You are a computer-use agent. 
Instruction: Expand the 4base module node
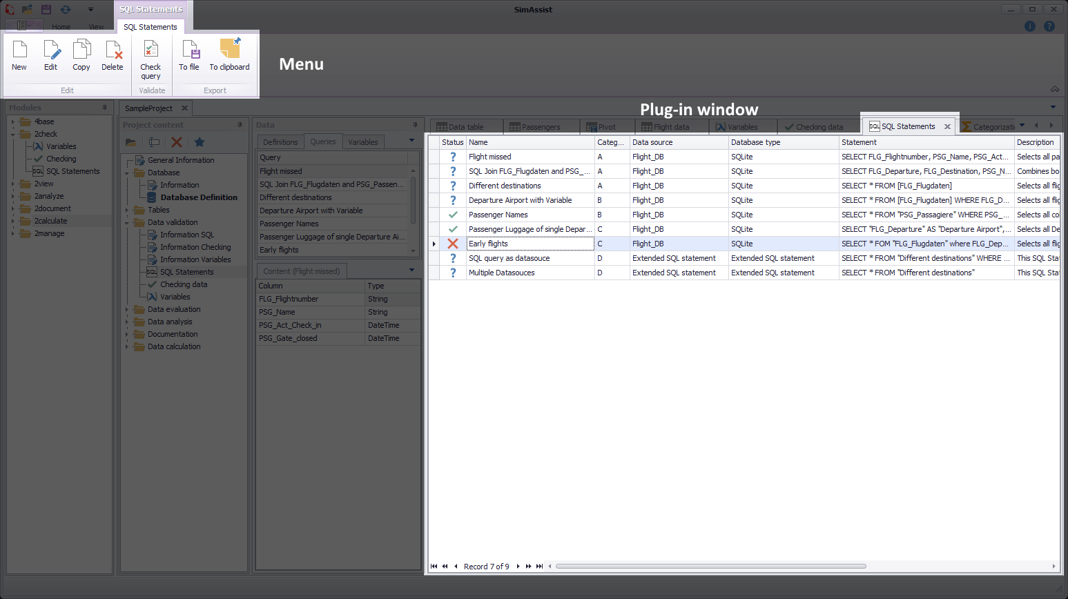point(13,121)
